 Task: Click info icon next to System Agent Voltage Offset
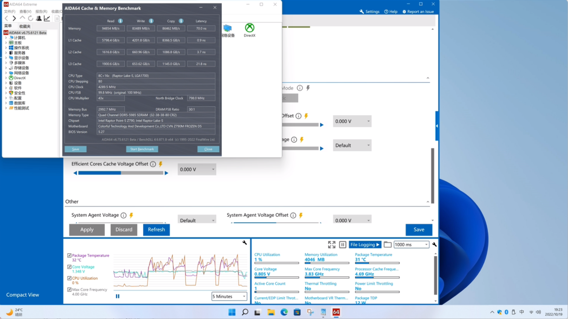293,216
